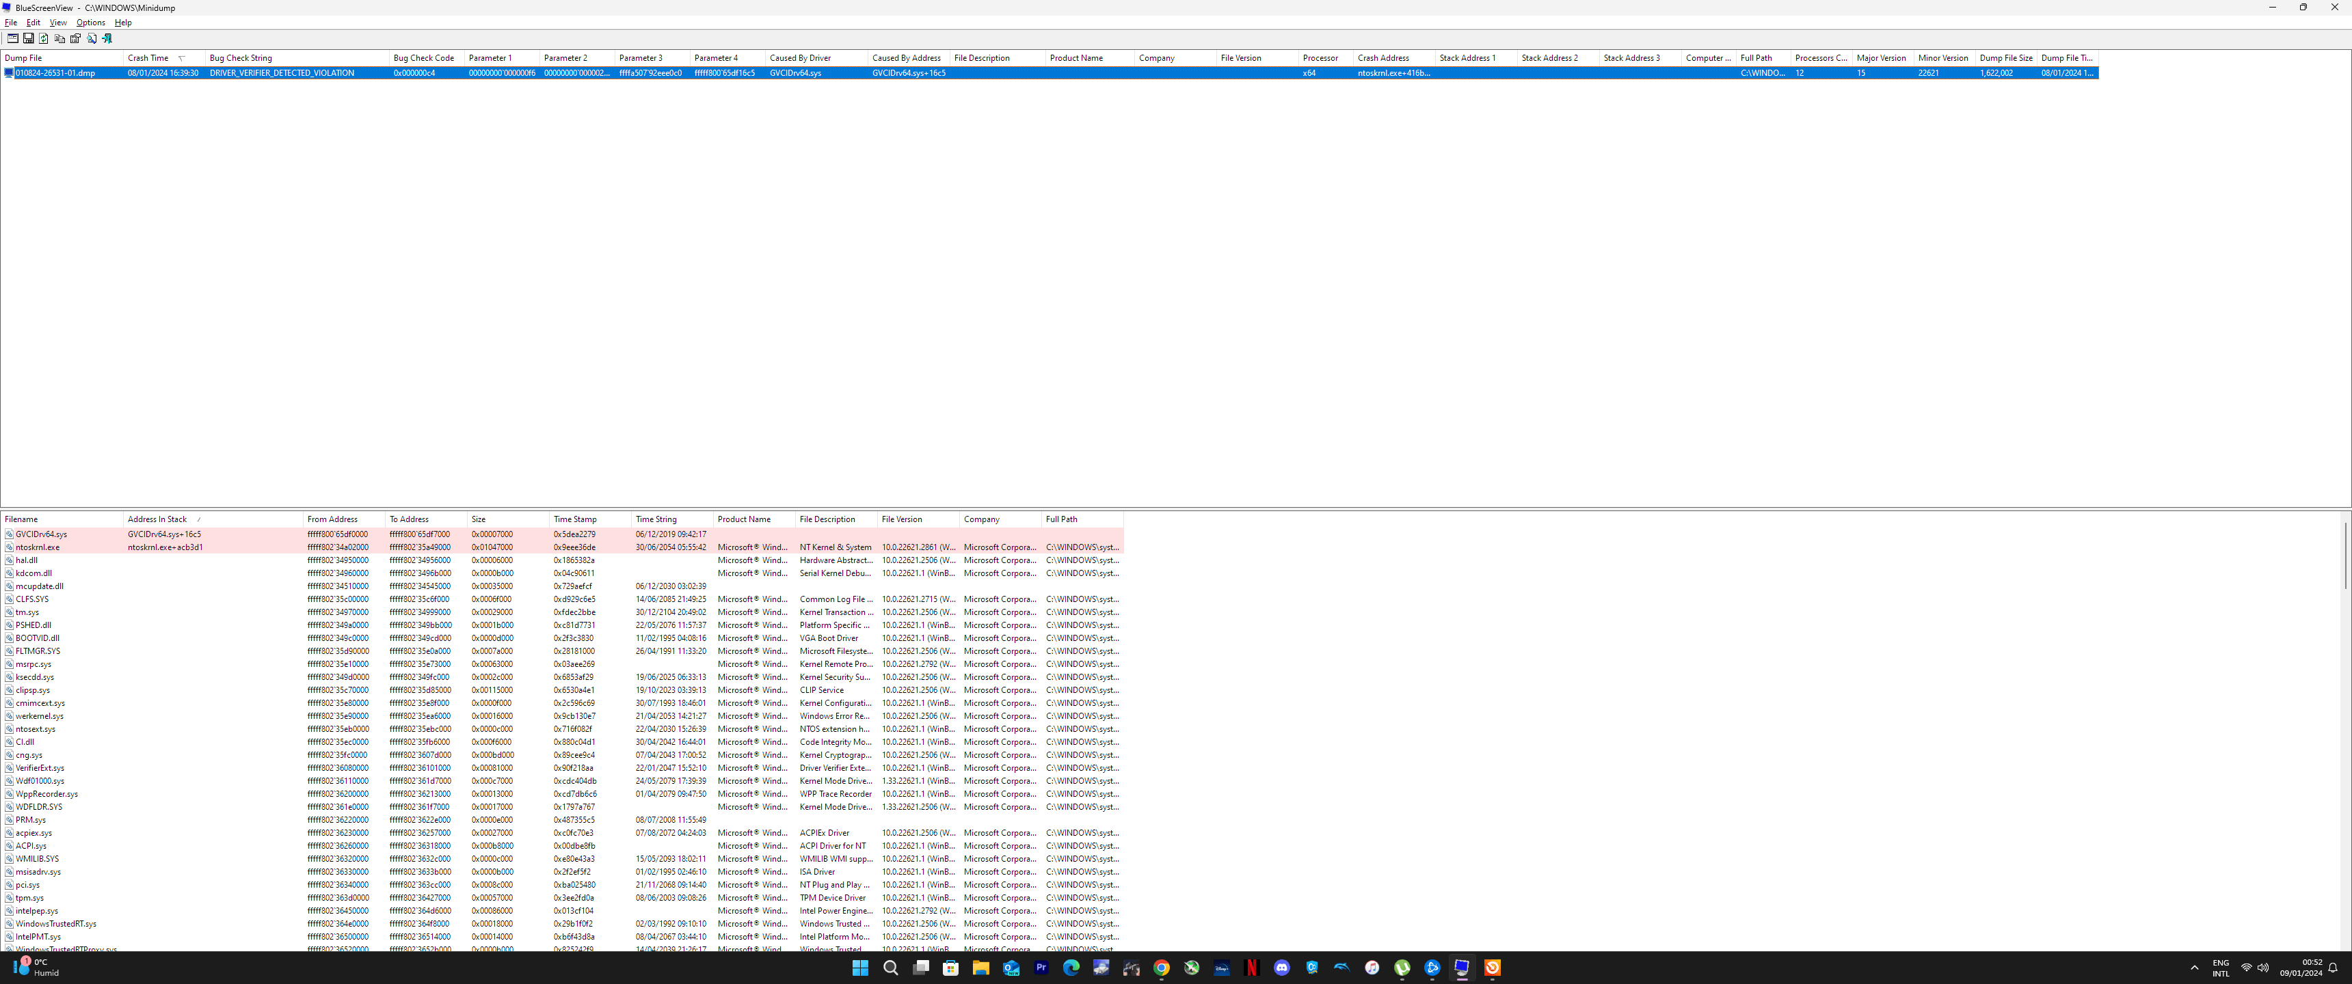The height and width of the screenshot is (984, 2352).
Task: Launch Netflix from the taskbar
Action: coord(1252,968)
